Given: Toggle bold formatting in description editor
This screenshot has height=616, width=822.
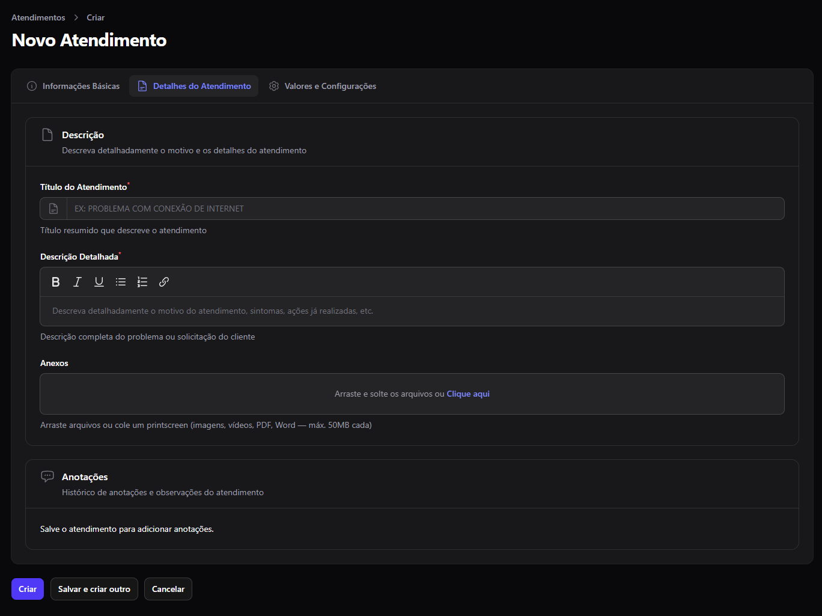Looking at the screenshot, I should point(56,282).
